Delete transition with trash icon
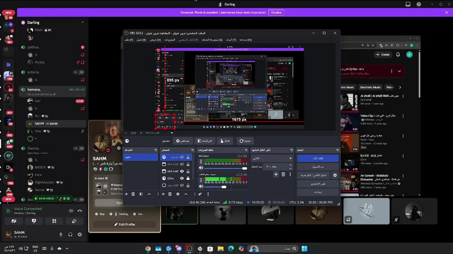 coord(283,174)
